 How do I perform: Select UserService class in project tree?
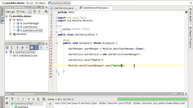[30, 27]
